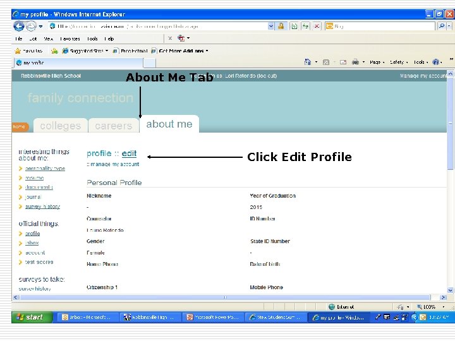This screenshot has height=341, width=455.
Task: Open the Tools menu in the menu bar
Action: point(92,39)
